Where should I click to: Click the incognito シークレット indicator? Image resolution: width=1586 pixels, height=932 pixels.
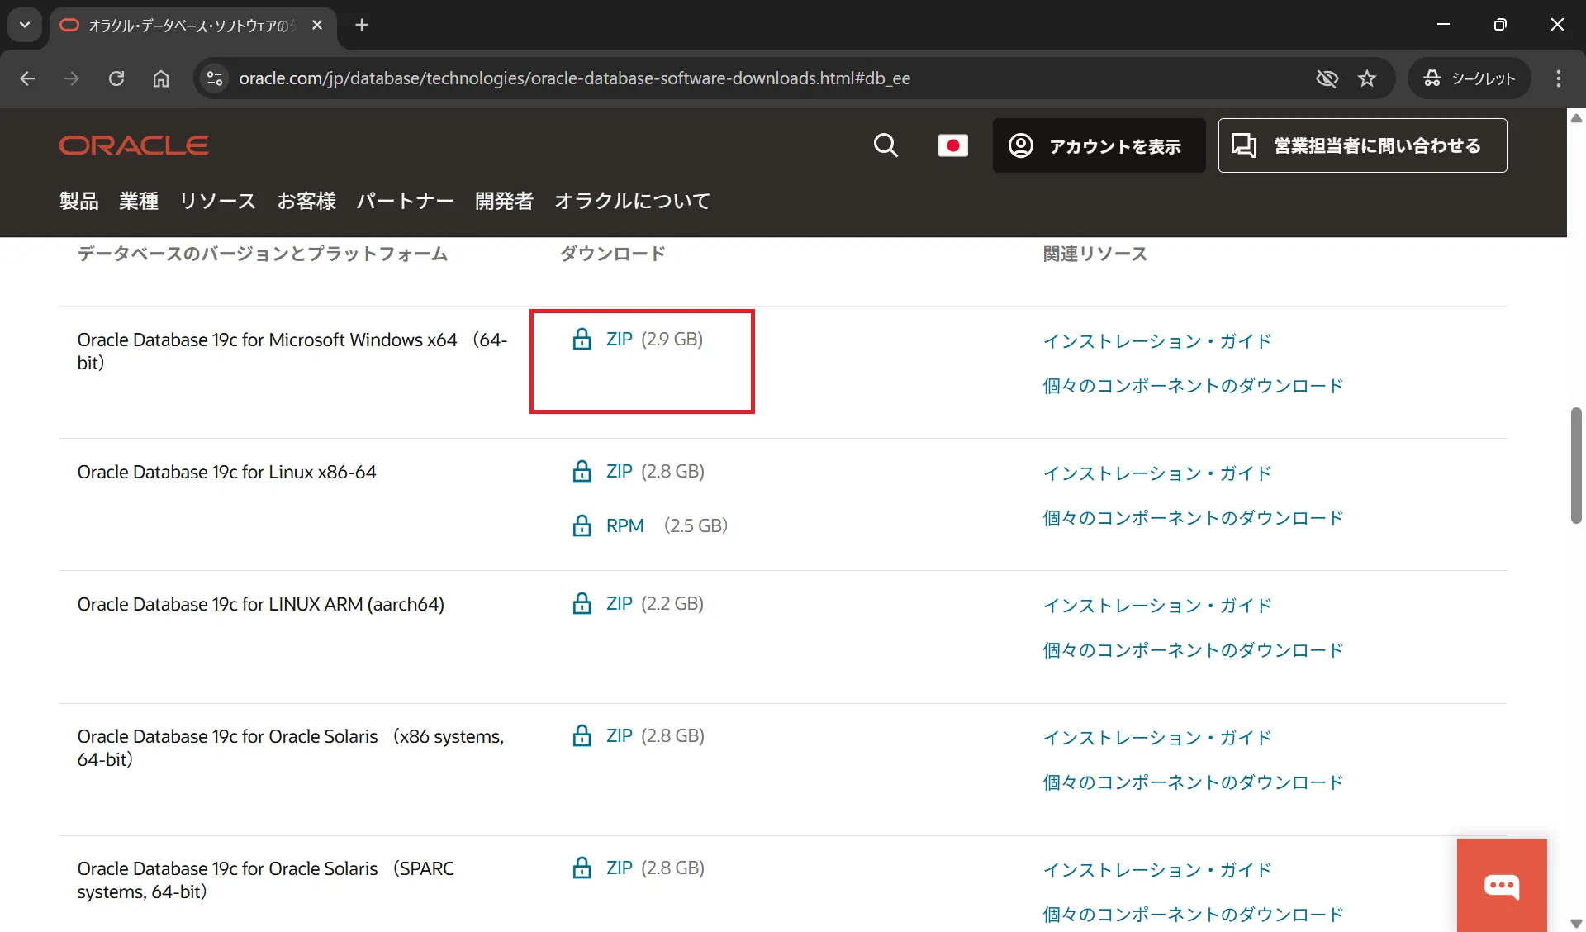pyautogui.click(x=1469, y=78)
